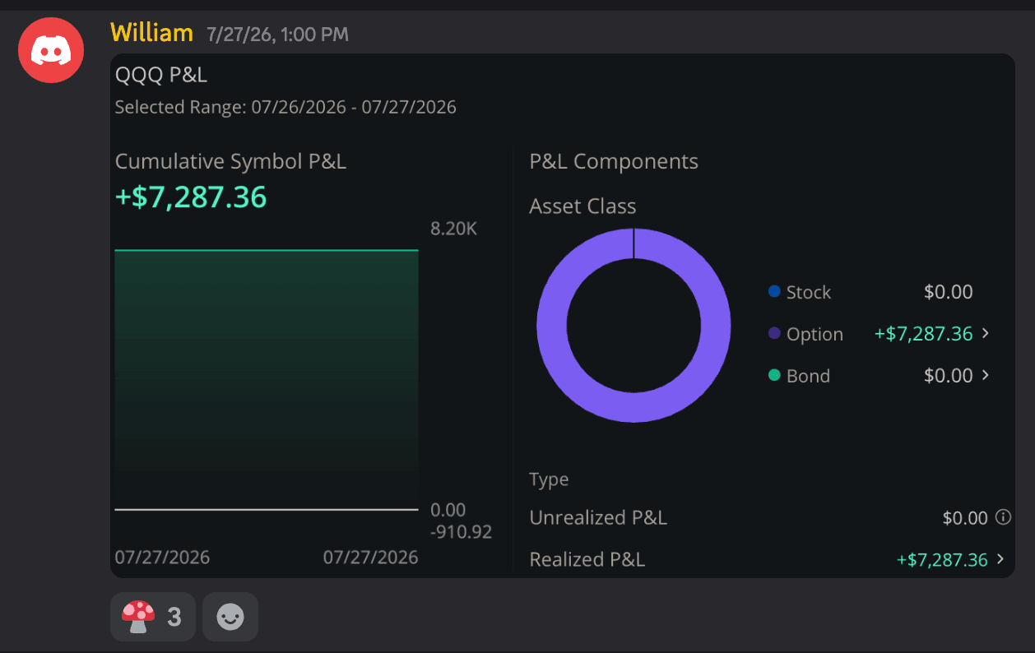Viewport: 1035px width, 653px height.
Task: Click the Unrealized P&L label
Action: pos(598,518)
